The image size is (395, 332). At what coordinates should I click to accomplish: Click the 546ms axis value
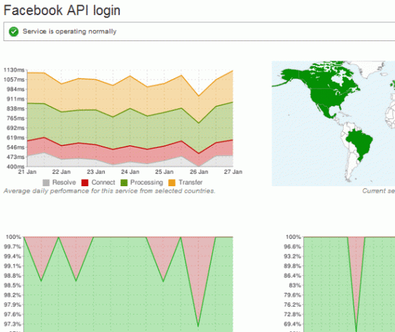point(15,147)
